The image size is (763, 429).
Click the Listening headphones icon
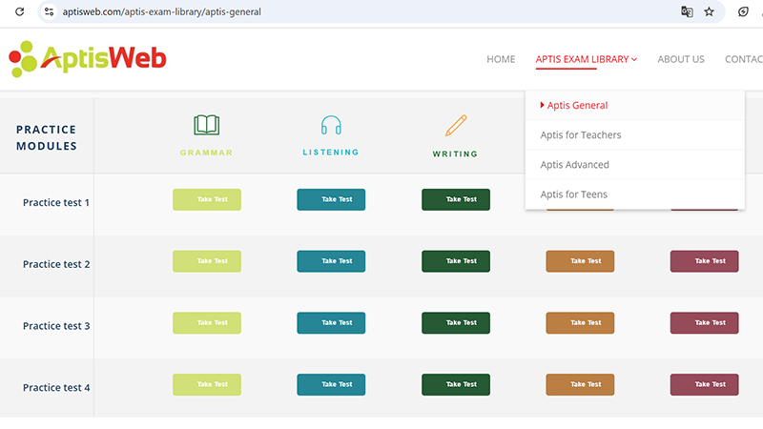[331, 125]
